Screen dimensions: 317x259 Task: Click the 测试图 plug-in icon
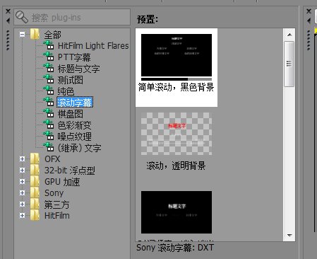(x=49, y=79)
